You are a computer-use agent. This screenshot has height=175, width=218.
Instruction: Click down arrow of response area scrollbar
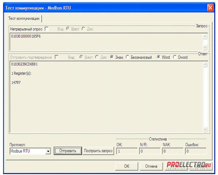click(205, 129)
